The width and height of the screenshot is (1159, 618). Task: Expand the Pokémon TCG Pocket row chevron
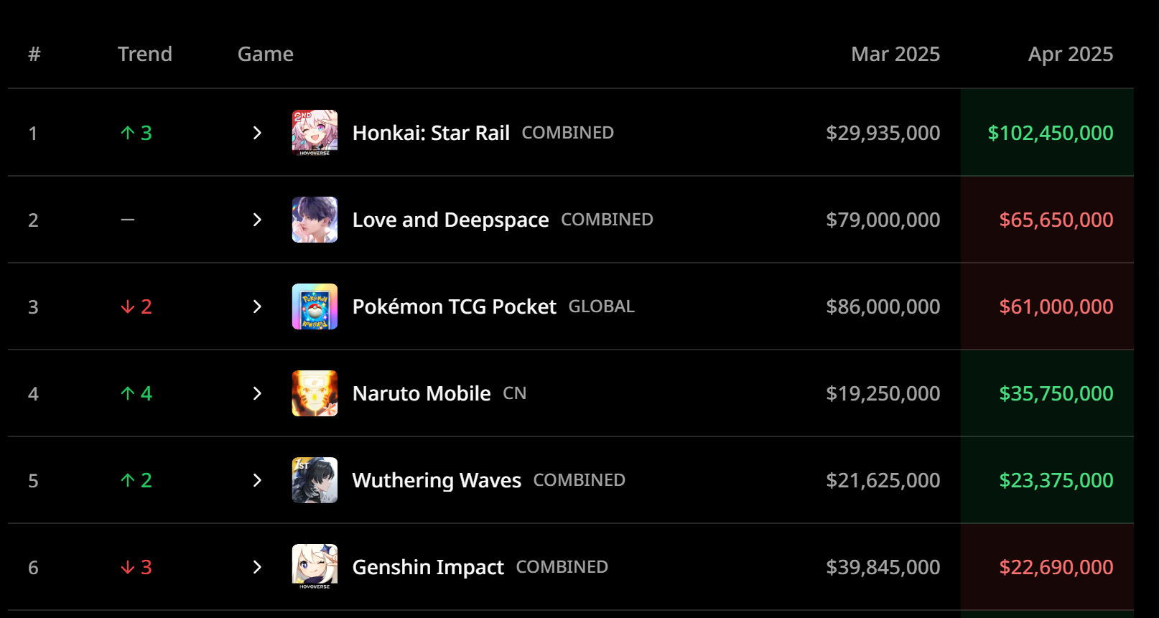(257, 306)
